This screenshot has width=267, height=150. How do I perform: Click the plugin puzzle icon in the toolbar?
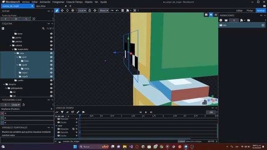point(128,10)
